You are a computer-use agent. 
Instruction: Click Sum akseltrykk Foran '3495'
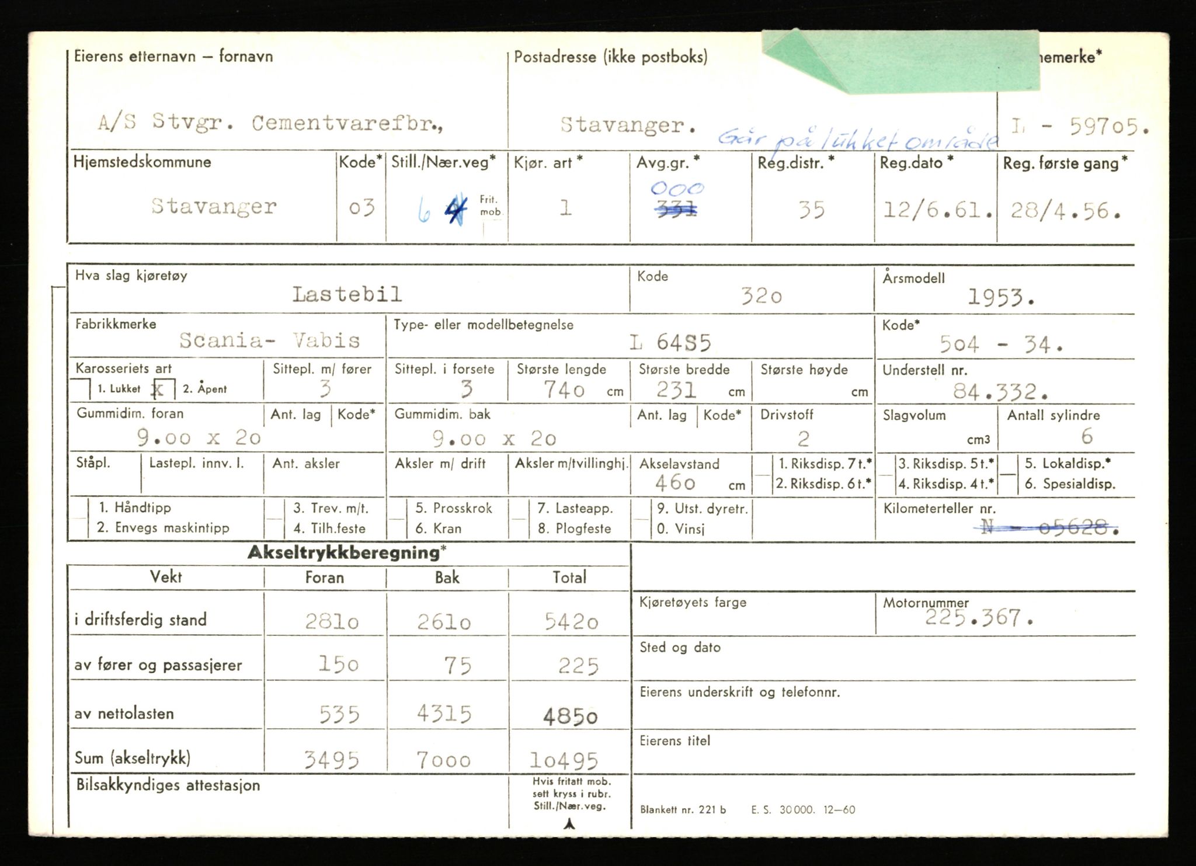click(332, 760)
